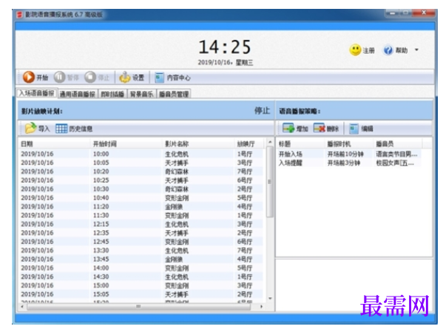
Task: Switch to the 入场语音播报 tab
Action: pyautogui.click(x=37, y=93)
